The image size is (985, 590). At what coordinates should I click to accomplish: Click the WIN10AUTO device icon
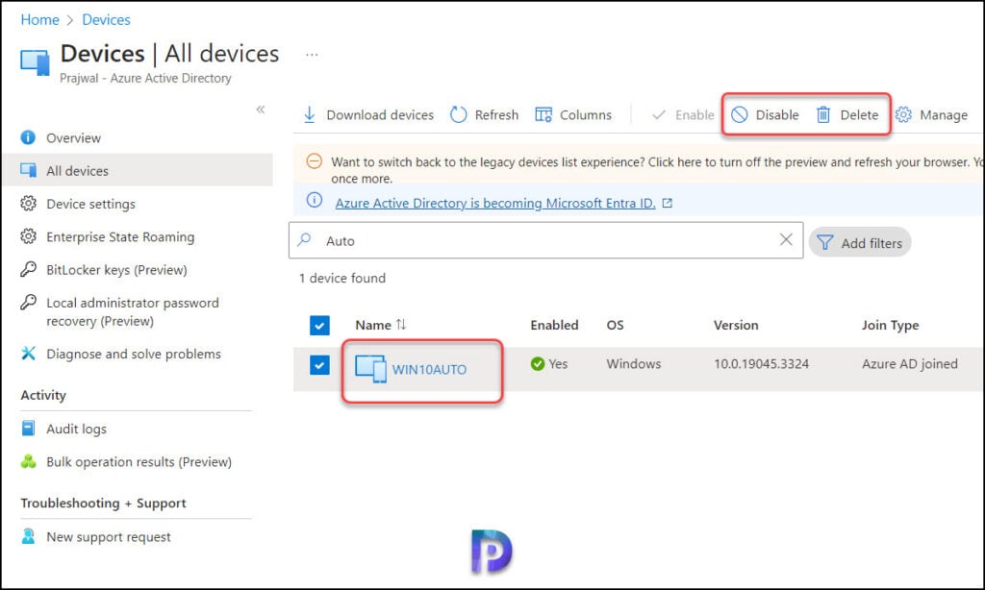[x=370, y=369]
